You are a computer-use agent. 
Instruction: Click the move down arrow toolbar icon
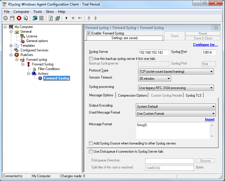[96, 18]
